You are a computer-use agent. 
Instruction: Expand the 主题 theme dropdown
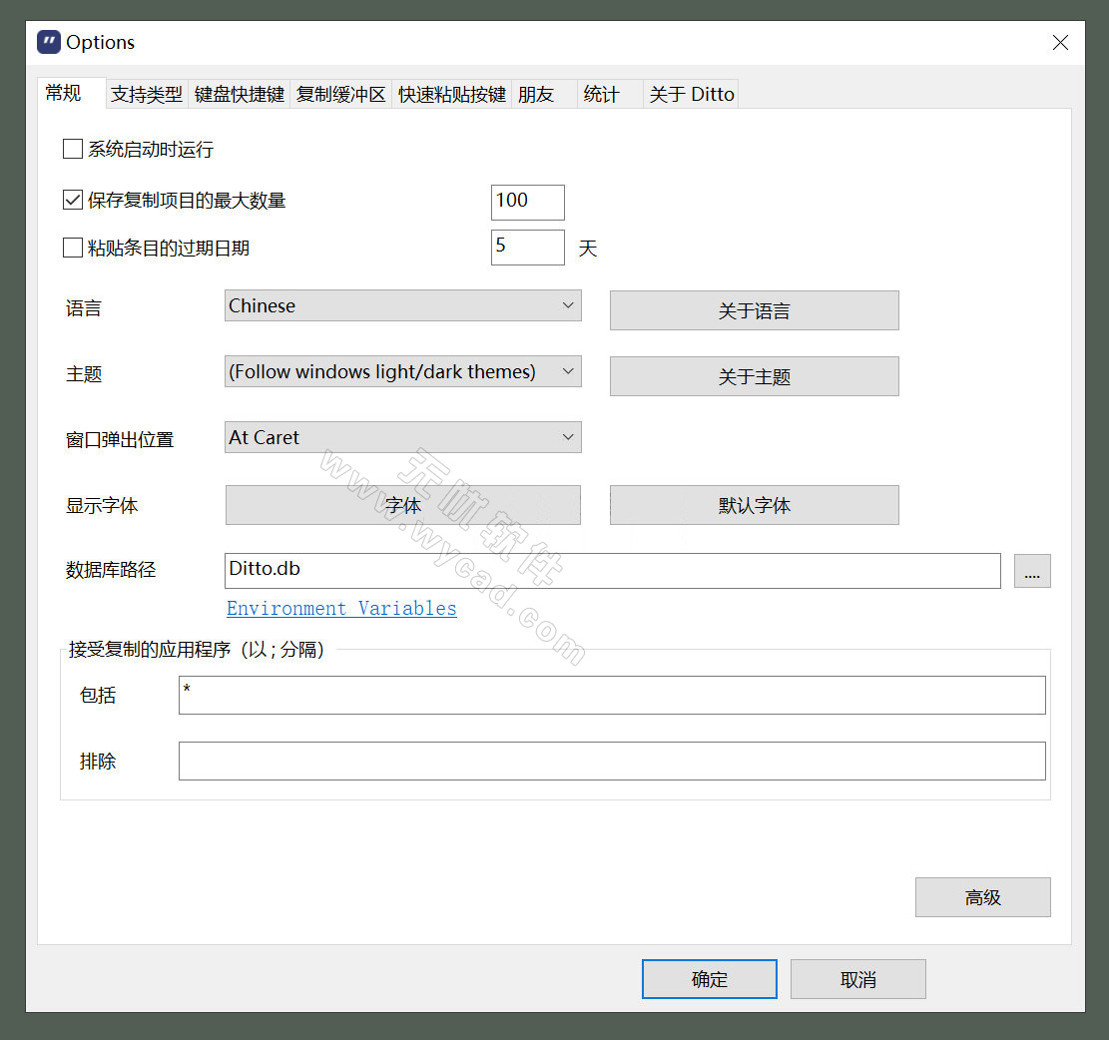[x=402, y=372]
